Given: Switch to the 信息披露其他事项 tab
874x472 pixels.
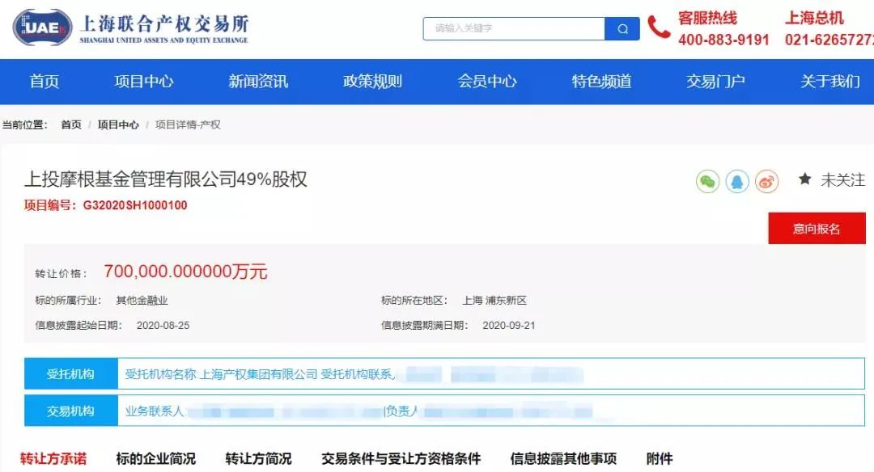Looking at the screenshot, I should tap(563, 458).
